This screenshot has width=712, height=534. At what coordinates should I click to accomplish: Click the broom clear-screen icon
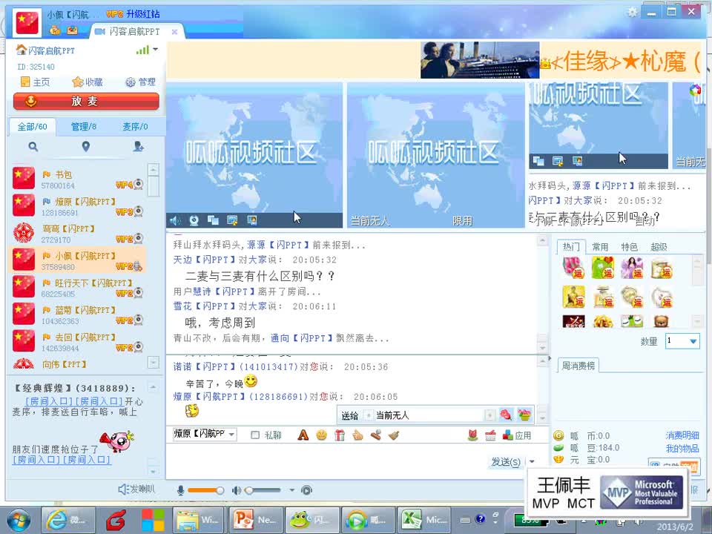pos(394,435)
